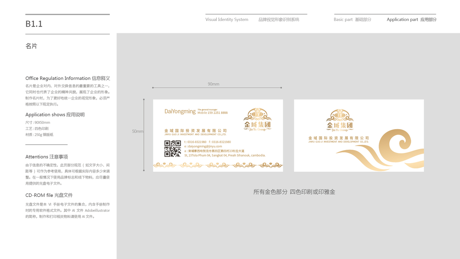Screen dimensions: 460x259
Task: Click the Jin Yu Group logo on front card
Action: point(258,119)
